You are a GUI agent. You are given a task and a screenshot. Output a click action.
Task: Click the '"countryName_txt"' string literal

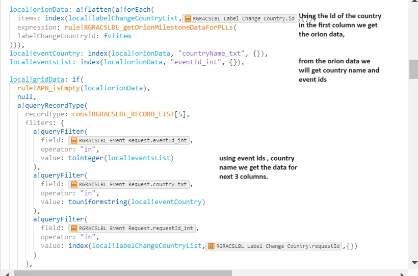tap(211, 54)
